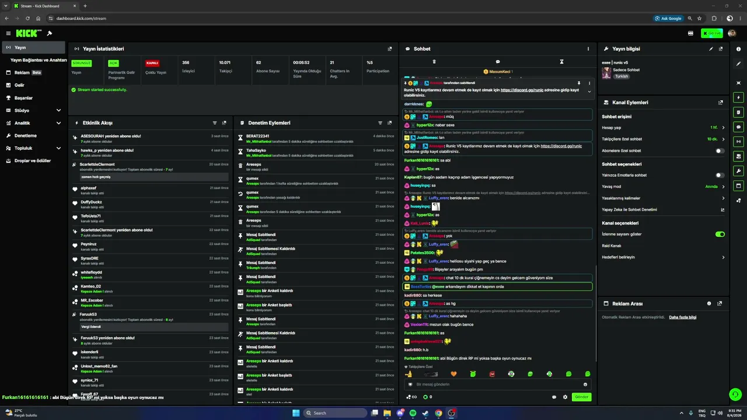Pop out the Reklam Arası panel
Viewport: 747px width, 420px height.
pos(720,303)
